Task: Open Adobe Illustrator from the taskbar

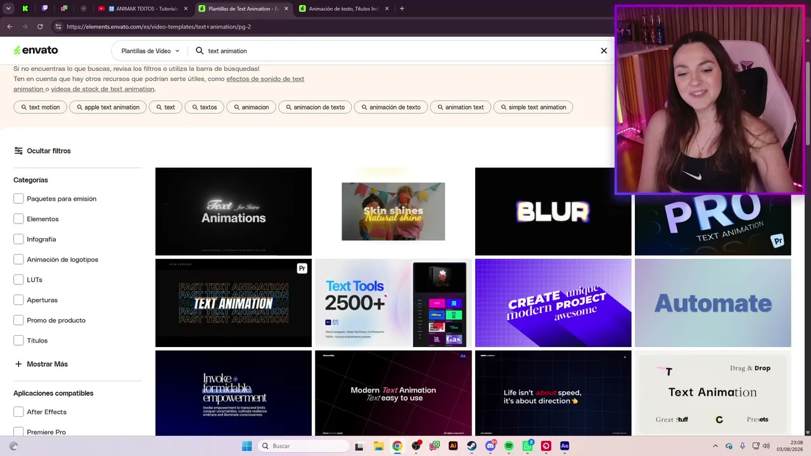Action: click(x=453, y=446)
